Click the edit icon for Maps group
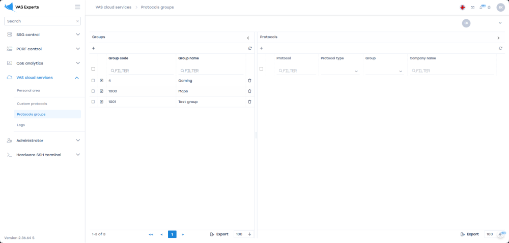The height and width of the screenshot is (243, 509). point(101,91)
